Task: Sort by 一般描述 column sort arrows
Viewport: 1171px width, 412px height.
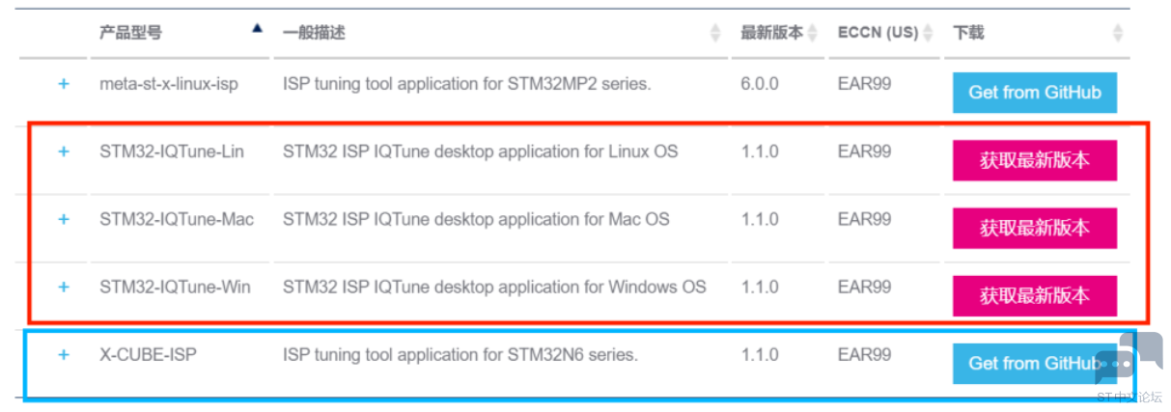Action: [x=715, y=33]
